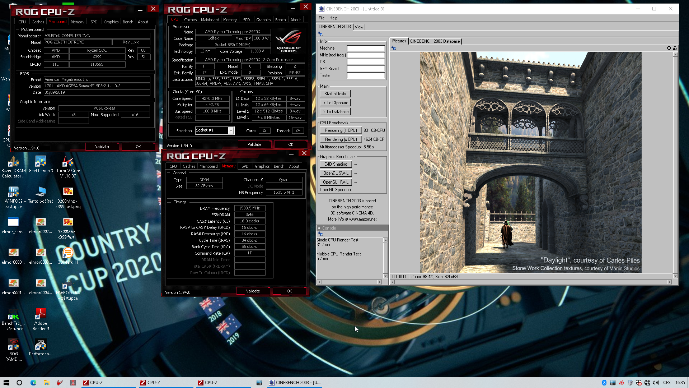Select elmor0004 image file icon
The width and height of the screenshot is (689, 388).
pos(41,287)
